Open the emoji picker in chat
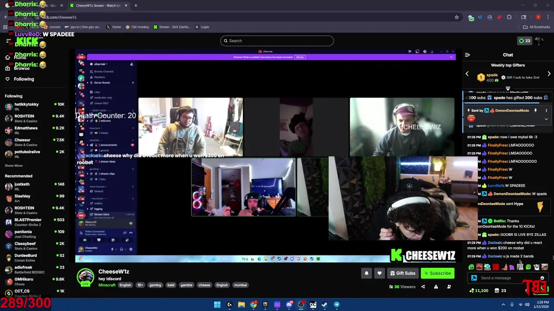This screenshot has height=311, width=554. point(542,278)
